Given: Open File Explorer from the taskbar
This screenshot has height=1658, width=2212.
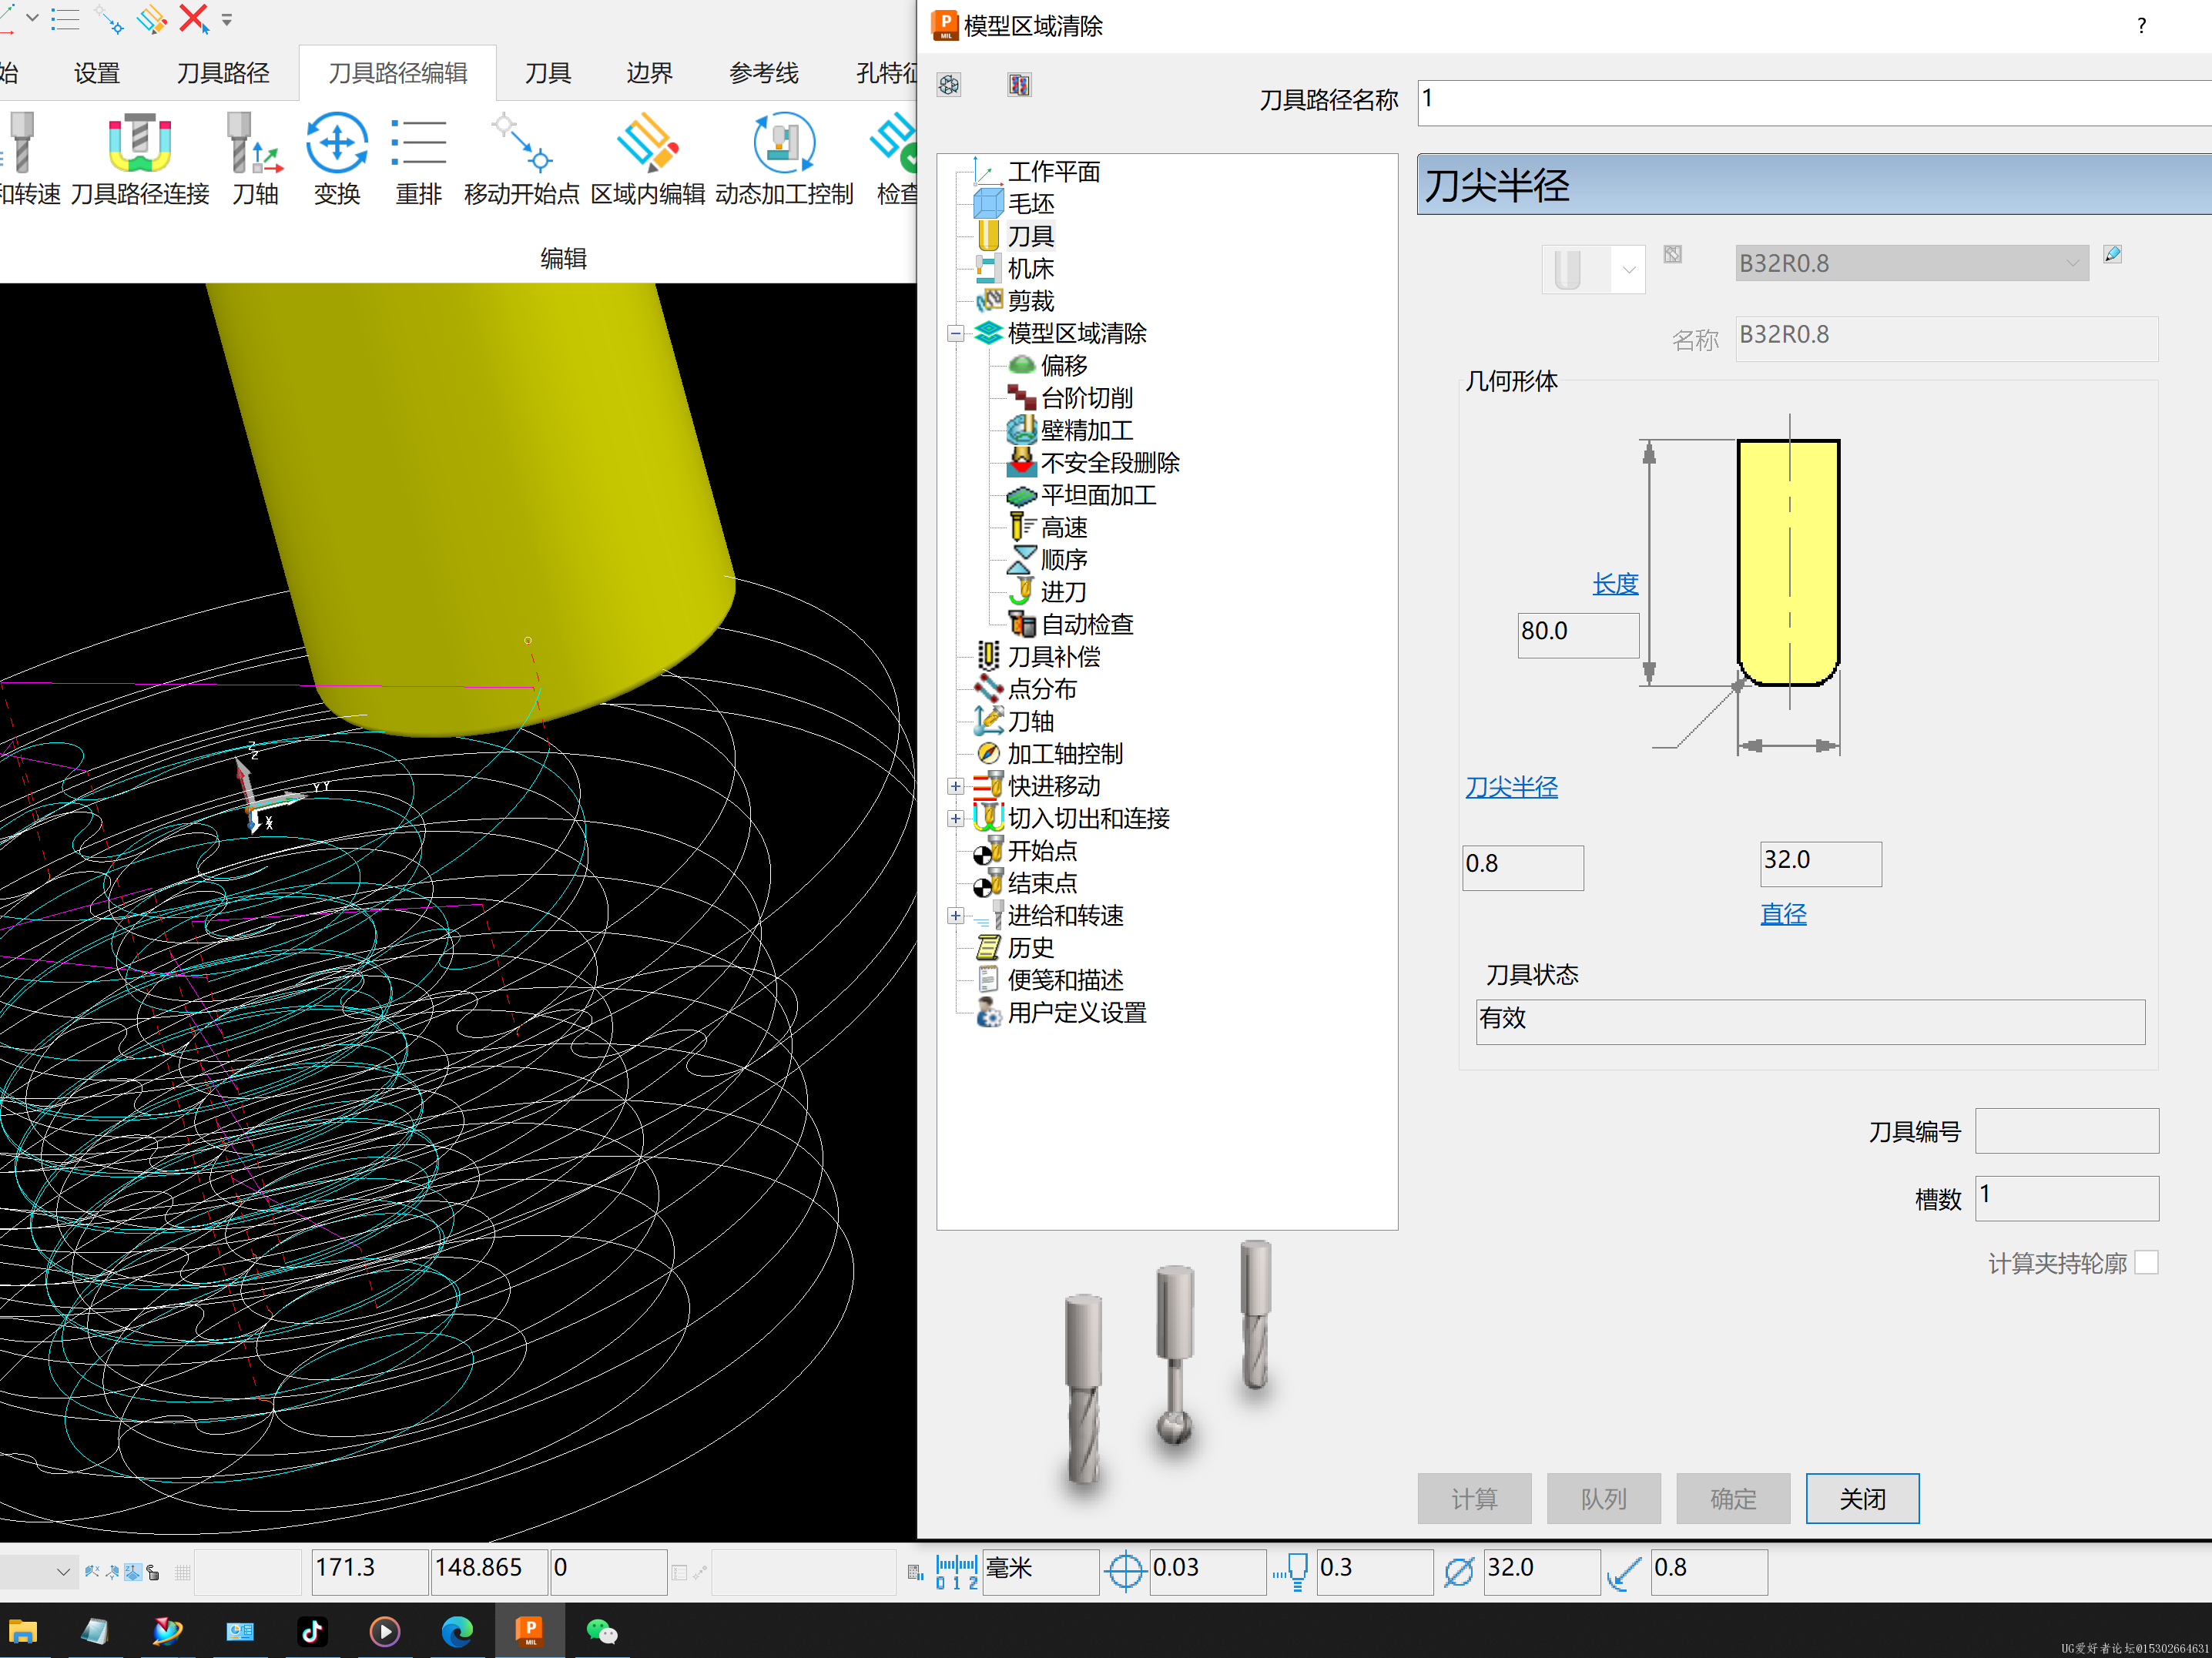Looking at the screenshot, I should click(23, 1631).
